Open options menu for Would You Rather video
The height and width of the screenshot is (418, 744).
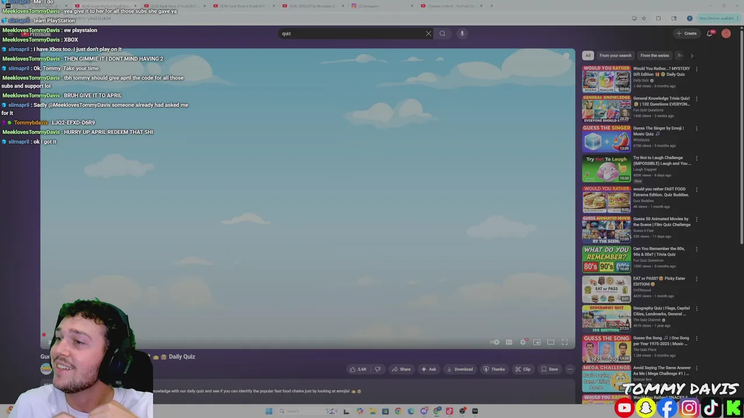(696, 69)
